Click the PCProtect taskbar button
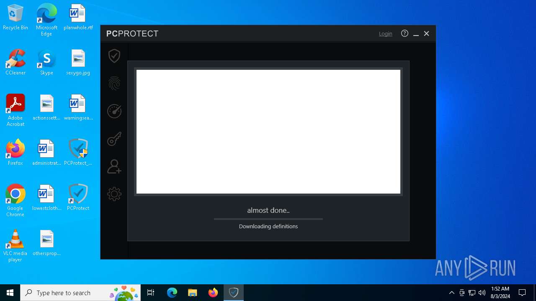Image resolution: width=536 pixels, height=301 pixels. click(233, 293)
